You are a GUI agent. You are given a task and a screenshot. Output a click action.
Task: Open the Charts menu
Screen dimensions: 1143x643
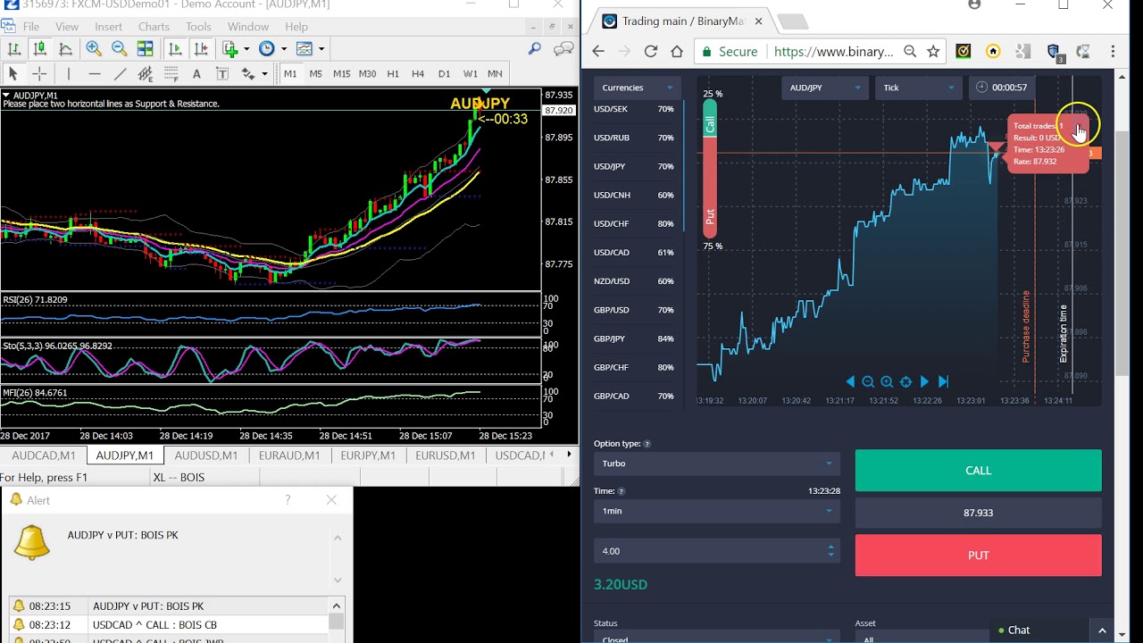[x=154, y=27]
